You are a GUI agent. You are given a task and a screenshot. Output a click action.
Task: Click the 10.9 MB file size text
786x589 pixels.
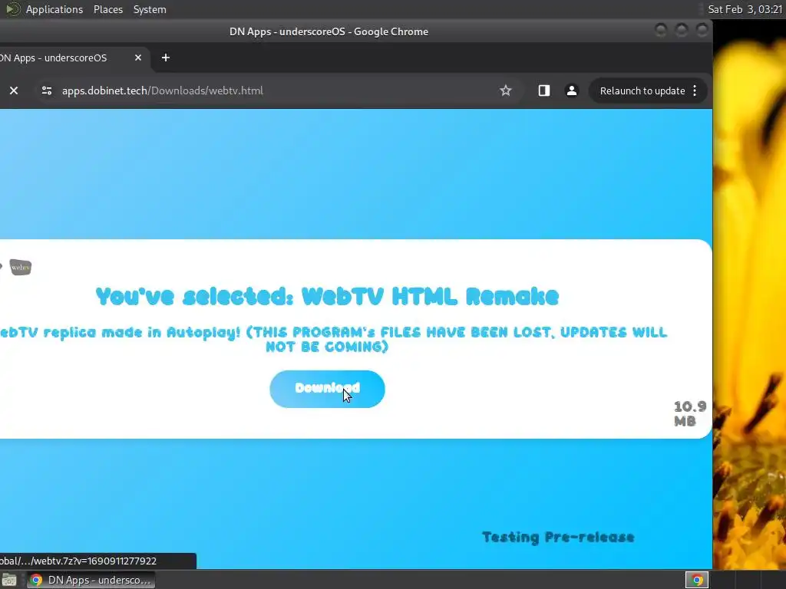[x=690, y=413]
